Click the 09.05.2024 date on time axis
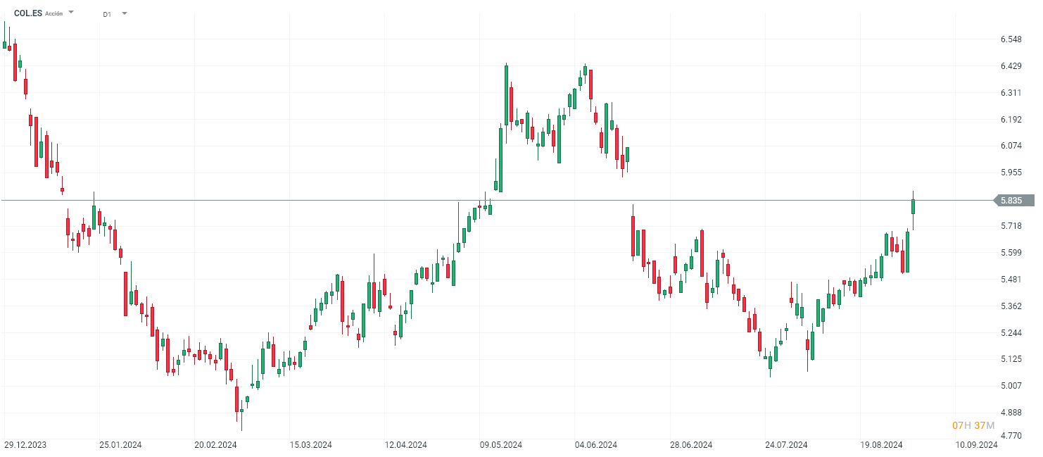The image size is (1043, 457). (501, 445)
